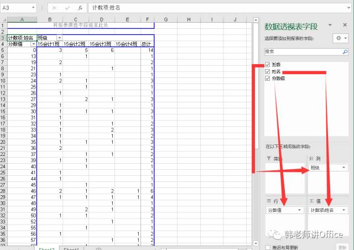Select row label cell with score 46
354x250 pixels.
pyautogui.click(x=22, y=191)
